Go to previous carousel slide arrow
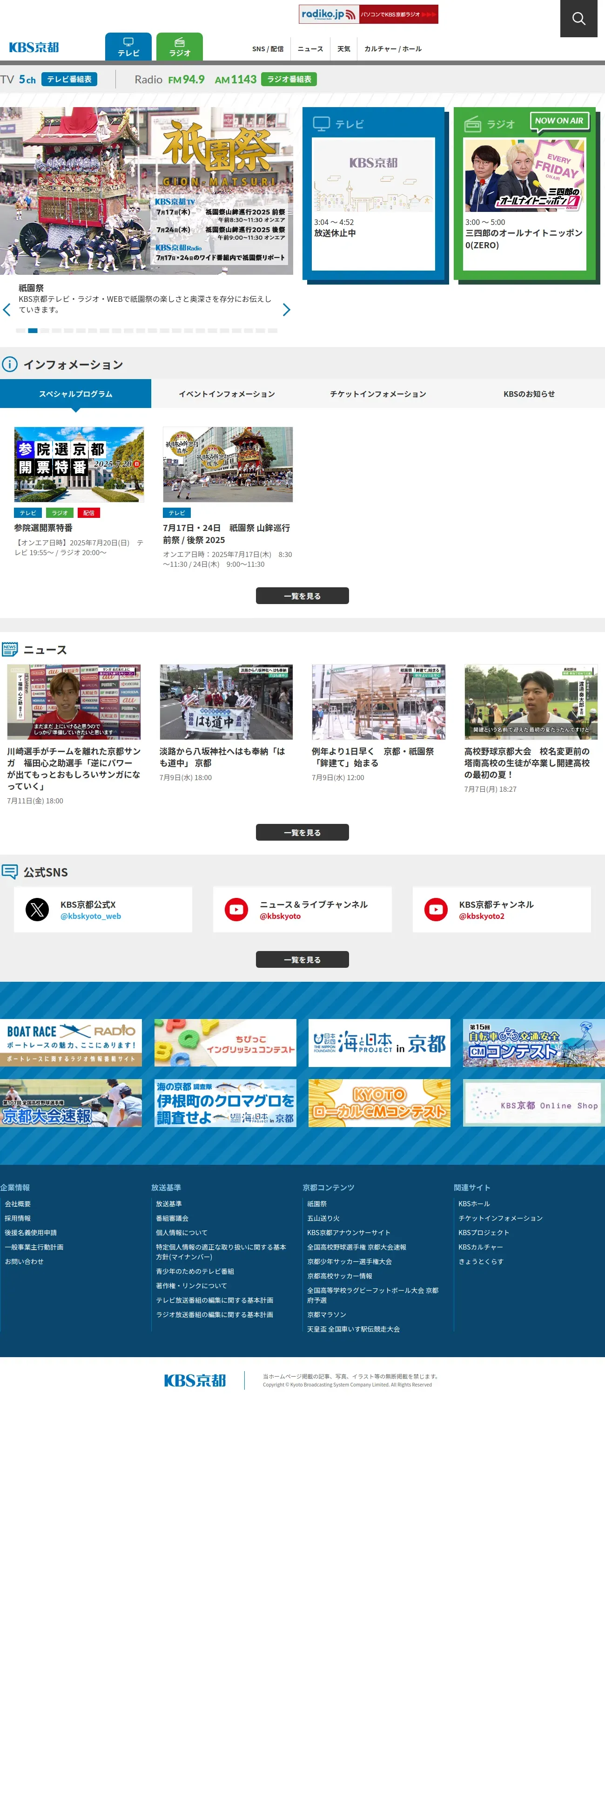The height and width of the screenshot is (1794, 605). 7,309
